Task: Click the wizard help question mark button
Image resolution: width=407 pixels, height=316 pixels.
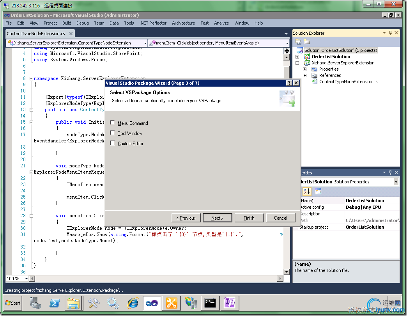Action: pyautogui.click(x=289, y=83)
